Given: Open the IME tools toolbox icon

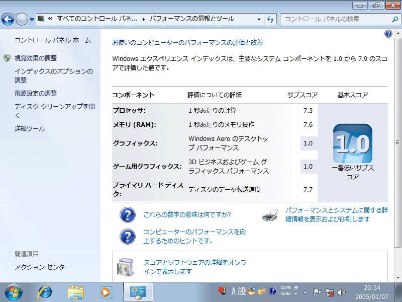Looking at the screenshot, I should pyautogui.click(x=262, y=291).
